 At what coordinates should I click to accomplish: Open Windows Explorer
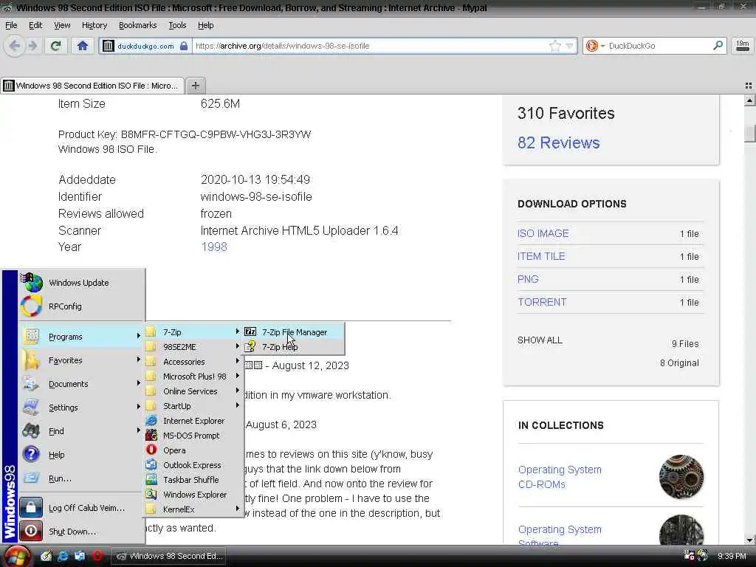click(193, 495)
